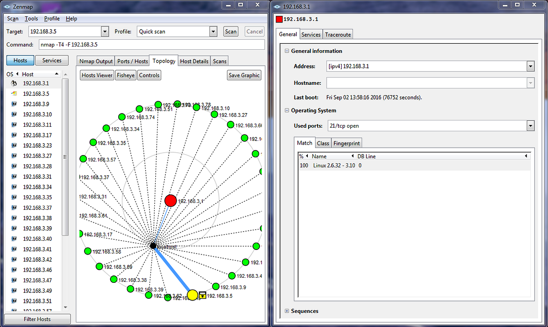This screenshot has height=327, width=548.
Task: Open the Address dropdown in host window
Action: 530,66
